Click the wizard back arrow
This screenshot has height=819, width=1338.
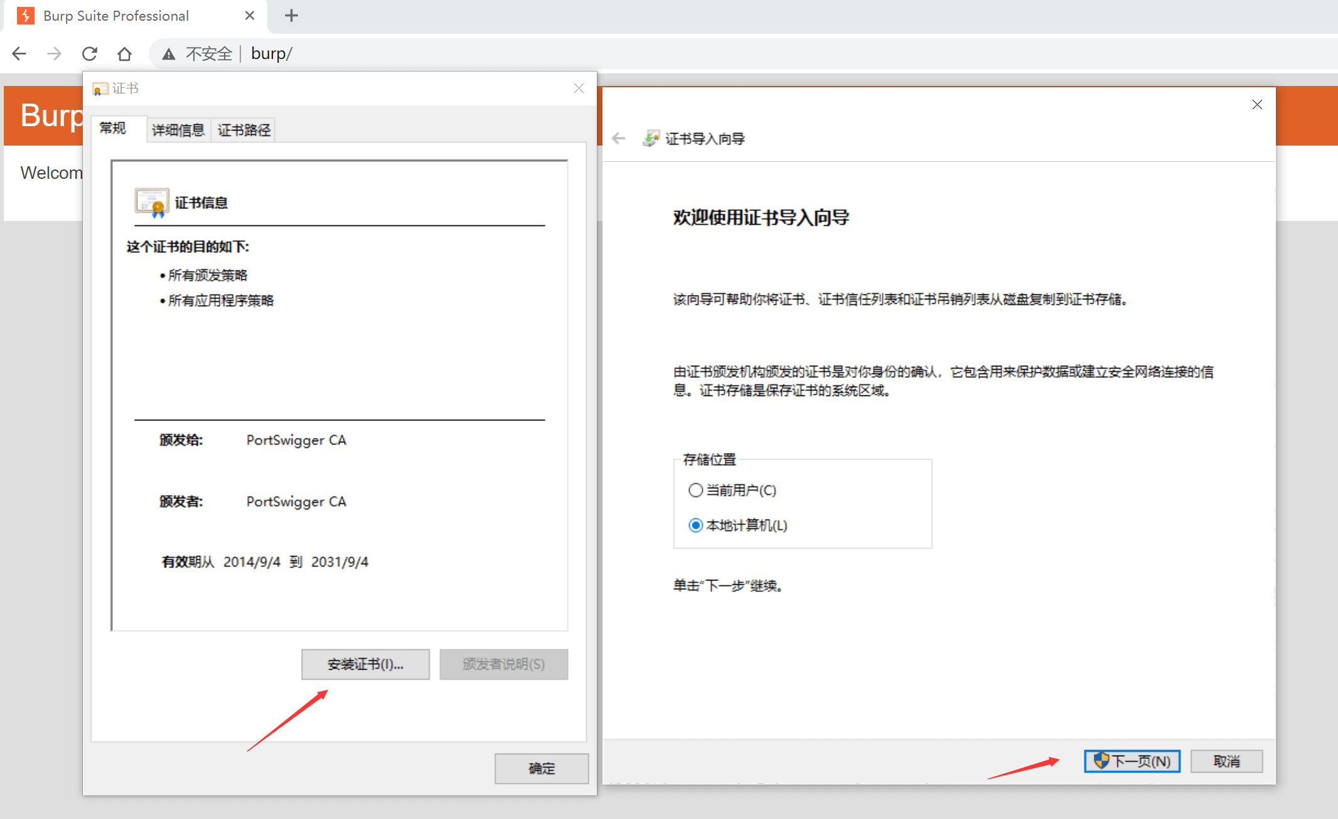[619, 139]
